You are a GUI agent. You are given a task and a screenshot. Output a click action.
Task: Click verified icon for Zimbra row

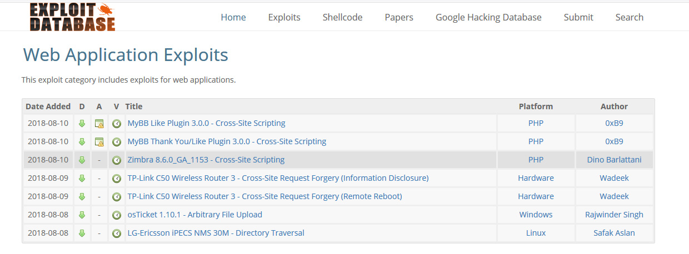coord(117,160)
